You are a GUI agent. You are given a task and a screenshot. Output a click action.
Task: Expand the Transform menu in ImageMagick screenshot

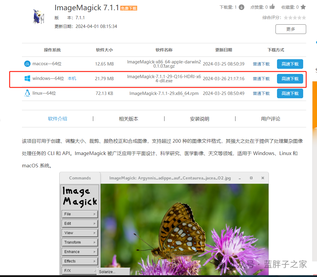80,242
